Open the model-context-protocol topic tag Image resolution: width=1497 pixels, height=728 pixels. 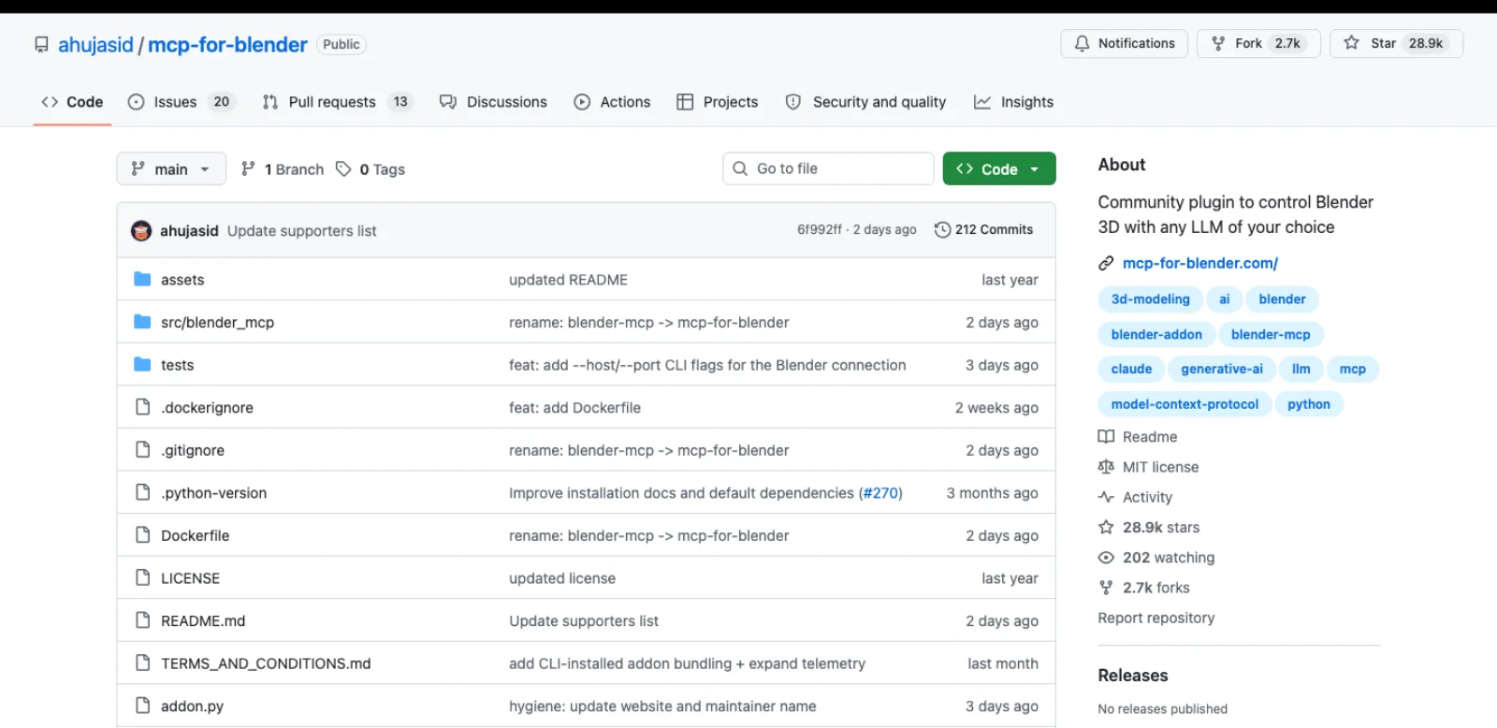[x=1185, y=404]
